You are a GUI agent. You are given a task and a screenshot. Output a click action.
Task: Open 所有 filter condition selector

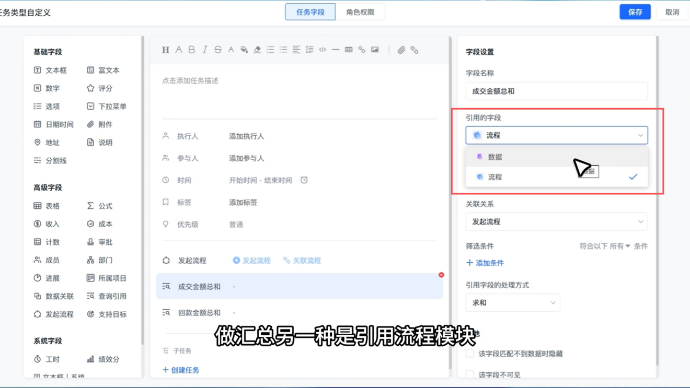pyautogui.click(x=619, y=246)
